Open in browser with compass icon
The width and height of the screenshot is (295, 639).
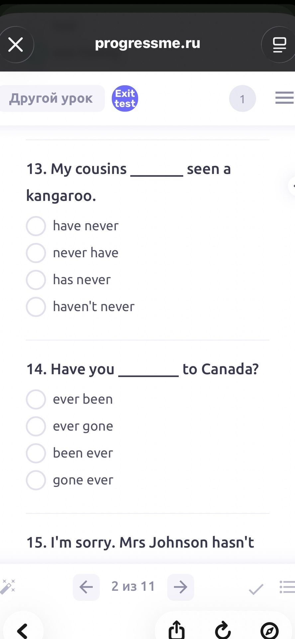point(269,630)
